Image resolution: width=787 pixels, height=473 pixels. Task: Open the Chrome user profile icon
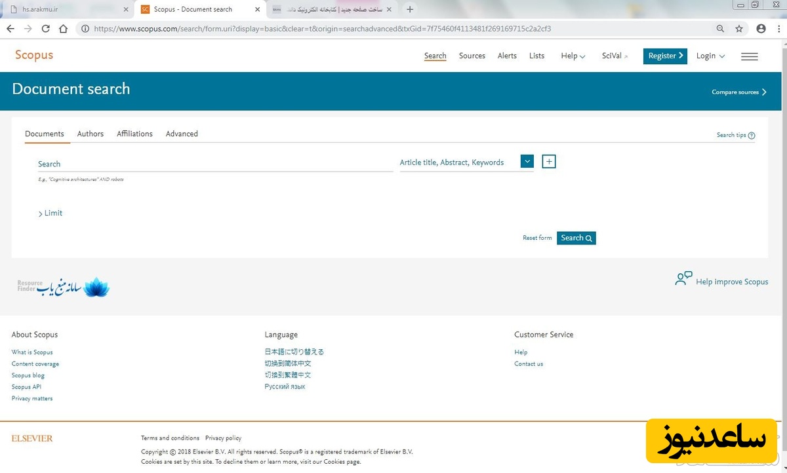(761, 29)
